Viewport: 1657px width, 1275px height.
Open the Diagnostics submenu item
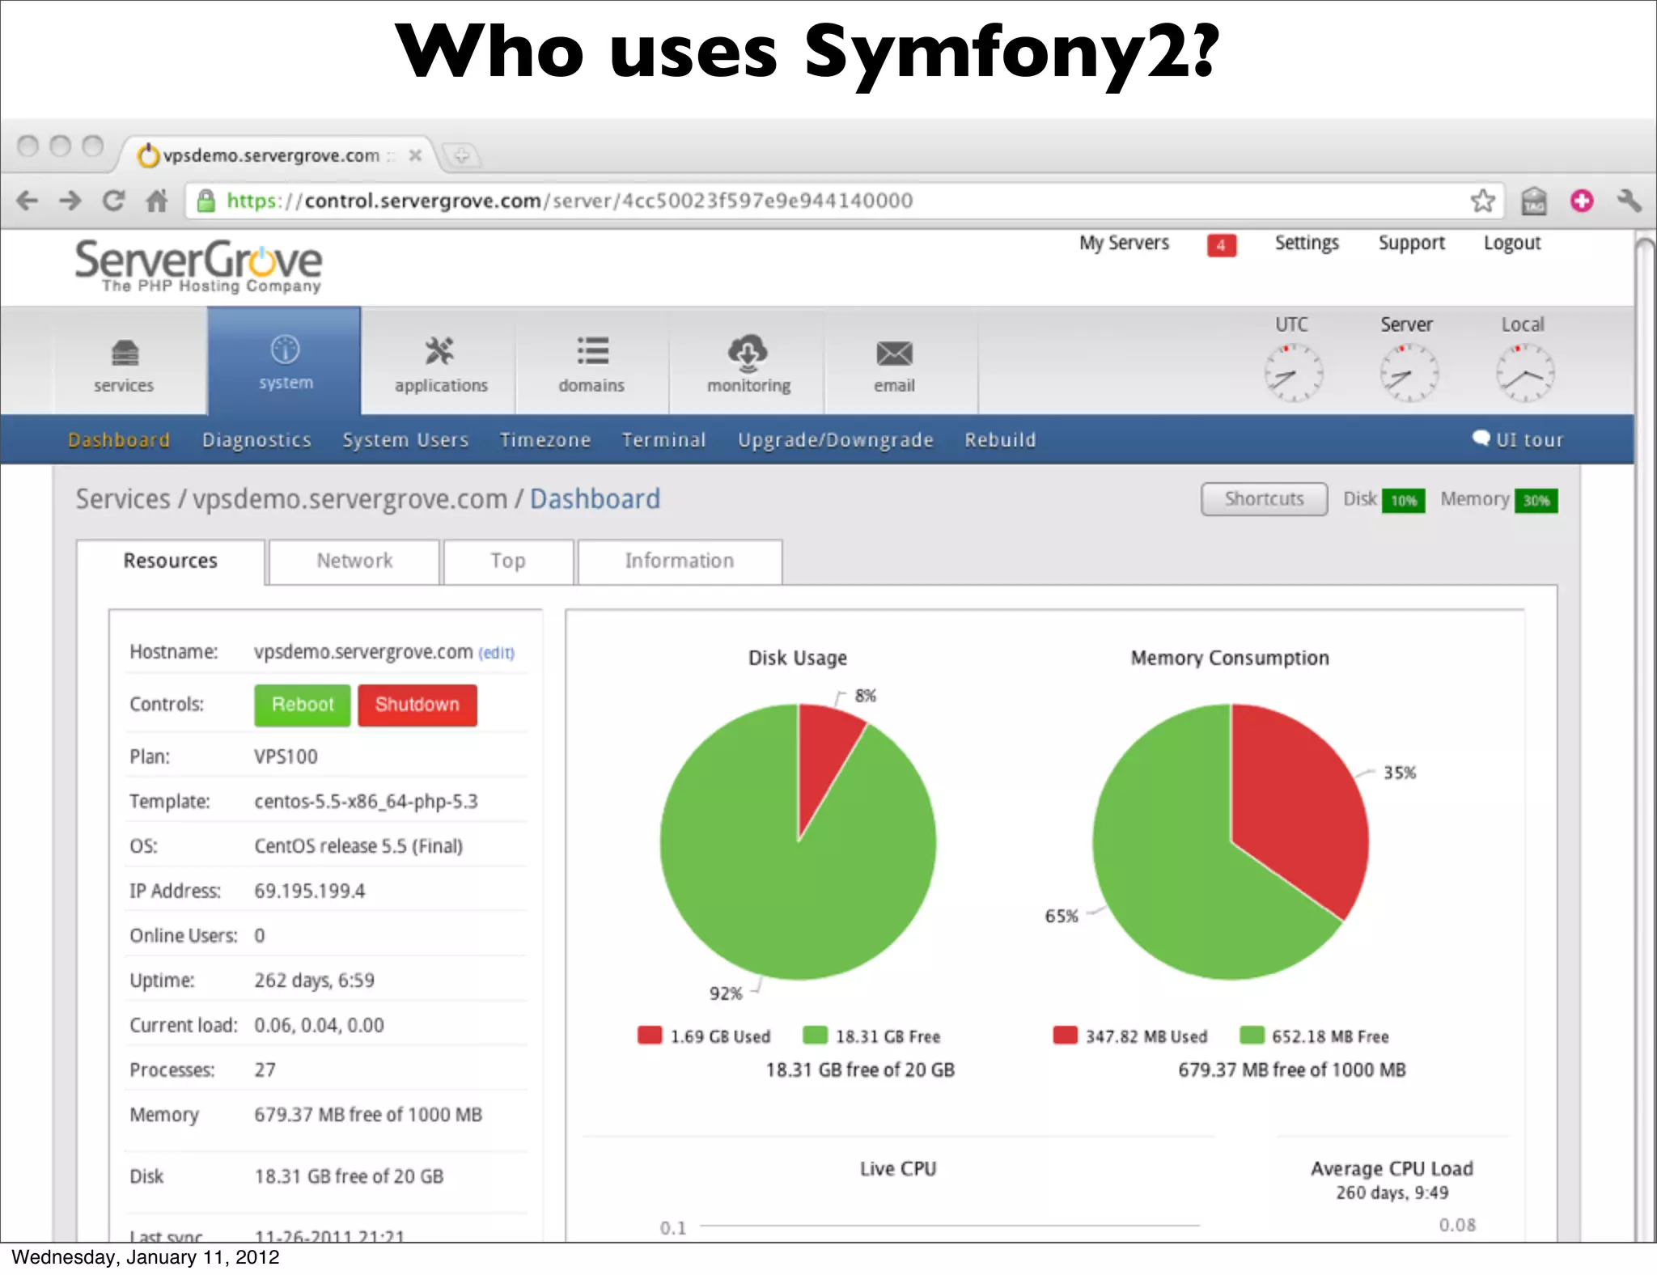point(256,440)
